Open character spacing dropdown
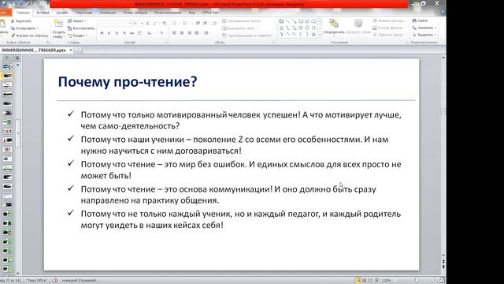Screen dimensions: 504x284 point(140,33)
